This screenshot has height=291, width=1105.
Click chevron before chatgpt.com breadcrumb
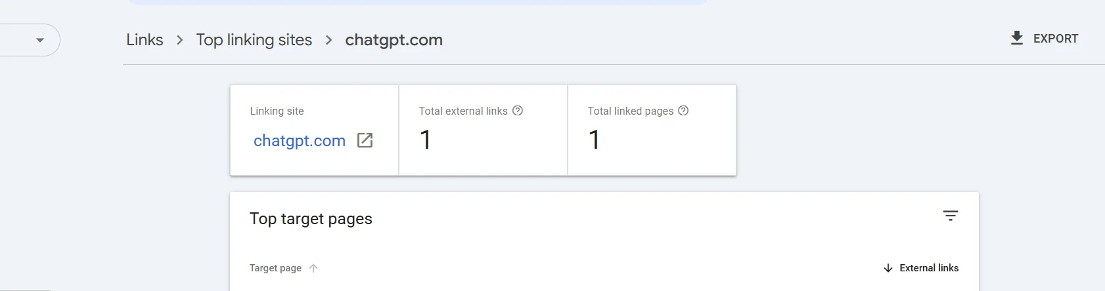(x=329, y=40)
